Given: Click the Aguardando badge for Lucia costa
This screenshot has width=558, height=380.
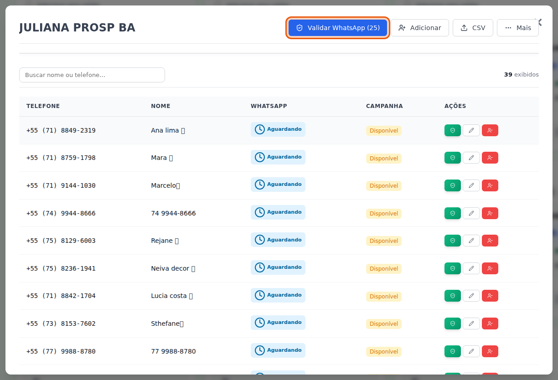Looking at the screenshot, I should [x=278, y=295].
